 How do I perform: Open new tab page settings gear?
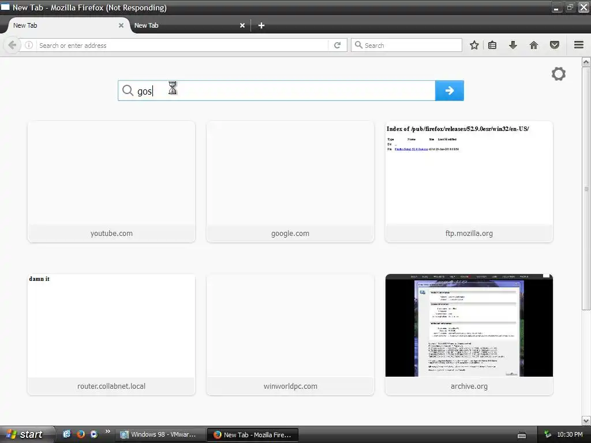559,74
